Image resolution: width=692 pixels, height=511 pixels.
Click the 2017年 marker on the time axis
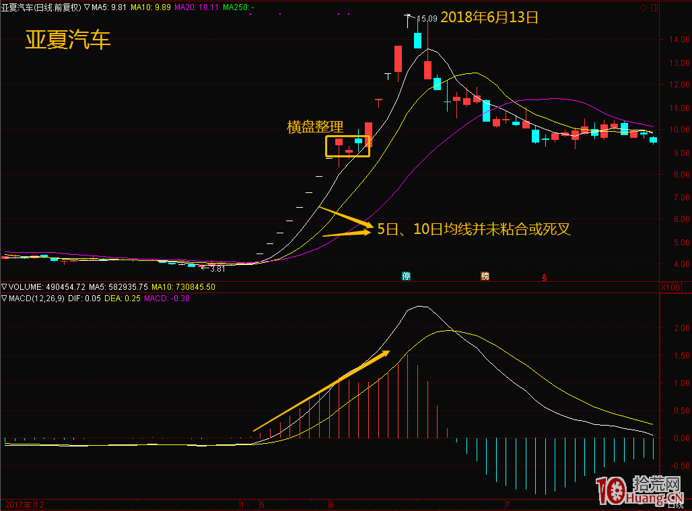tap(18, 505)
